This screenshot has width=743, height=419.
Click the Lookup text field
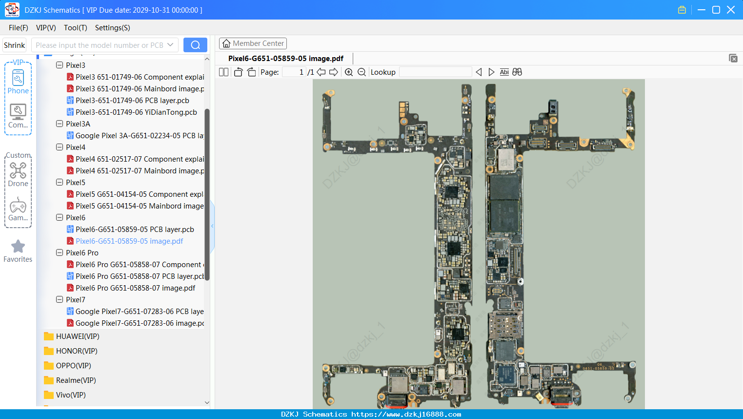click(x=436, y=72)
